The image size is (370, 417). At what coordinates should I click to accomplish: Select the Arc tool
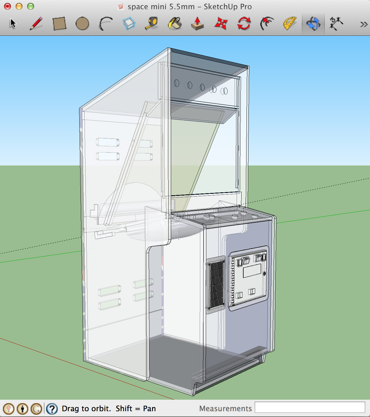[x=106, y=24]
